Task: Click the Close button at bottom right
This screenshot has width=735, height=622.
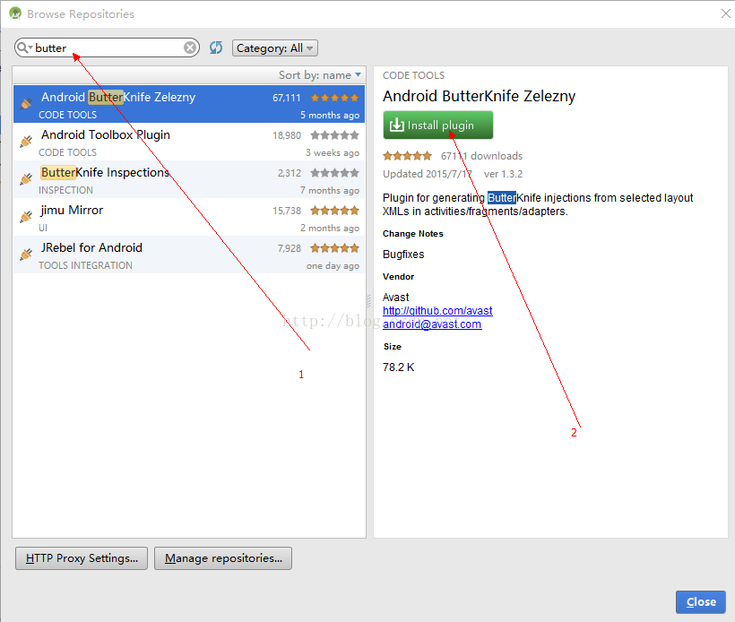Action: point(701,602)
